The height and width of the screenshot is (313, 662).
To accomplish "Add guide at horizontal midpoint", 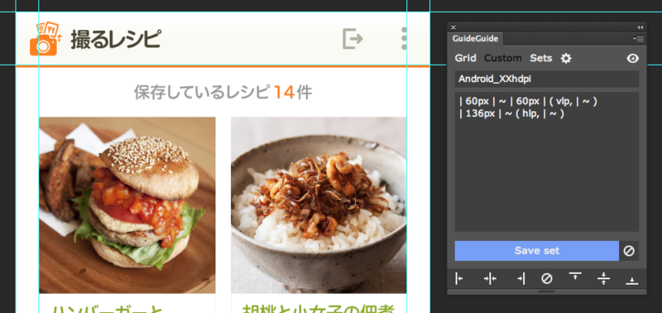I will (x=490, y=279).
